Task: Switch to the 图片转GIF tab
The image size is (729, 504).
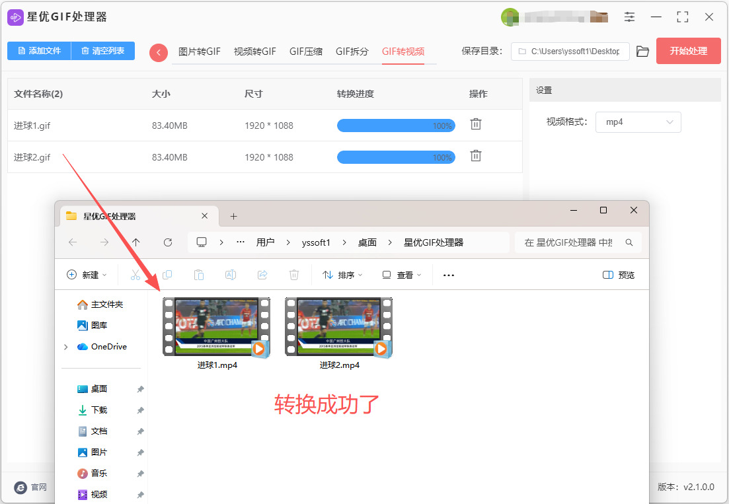Action: pyautogui.click(x=200, y=52)
